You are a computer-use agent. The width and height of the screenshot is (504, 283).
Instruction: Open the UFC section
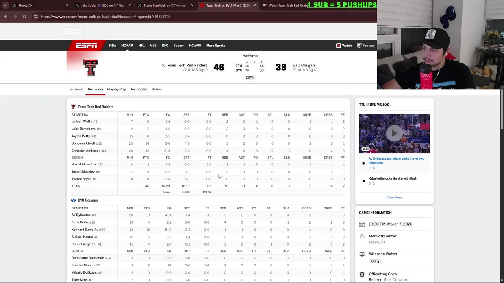click(x=165, y=46)
